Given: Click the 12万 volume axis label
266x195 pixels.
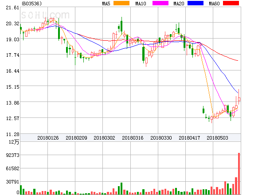Looking at the screenshot, I should coord(14,142).
